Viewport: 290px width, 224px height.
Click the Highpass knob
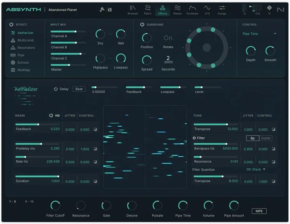coord(100,59)
